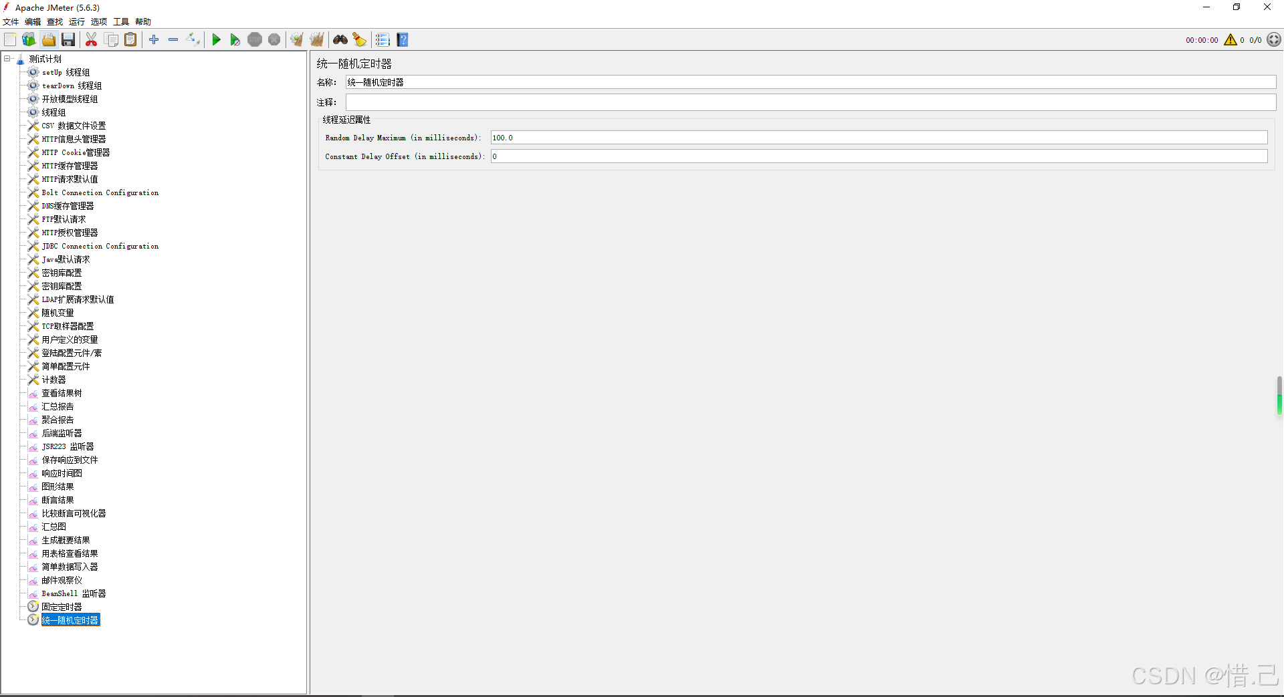1284x697 pixels.
Task: Select TCP取样器配置 node
Action: coord(68,326)
